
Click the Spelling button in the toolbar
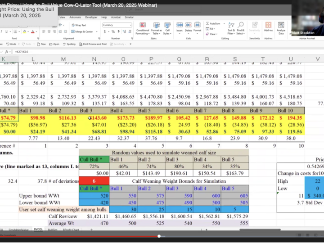point(69,44)
